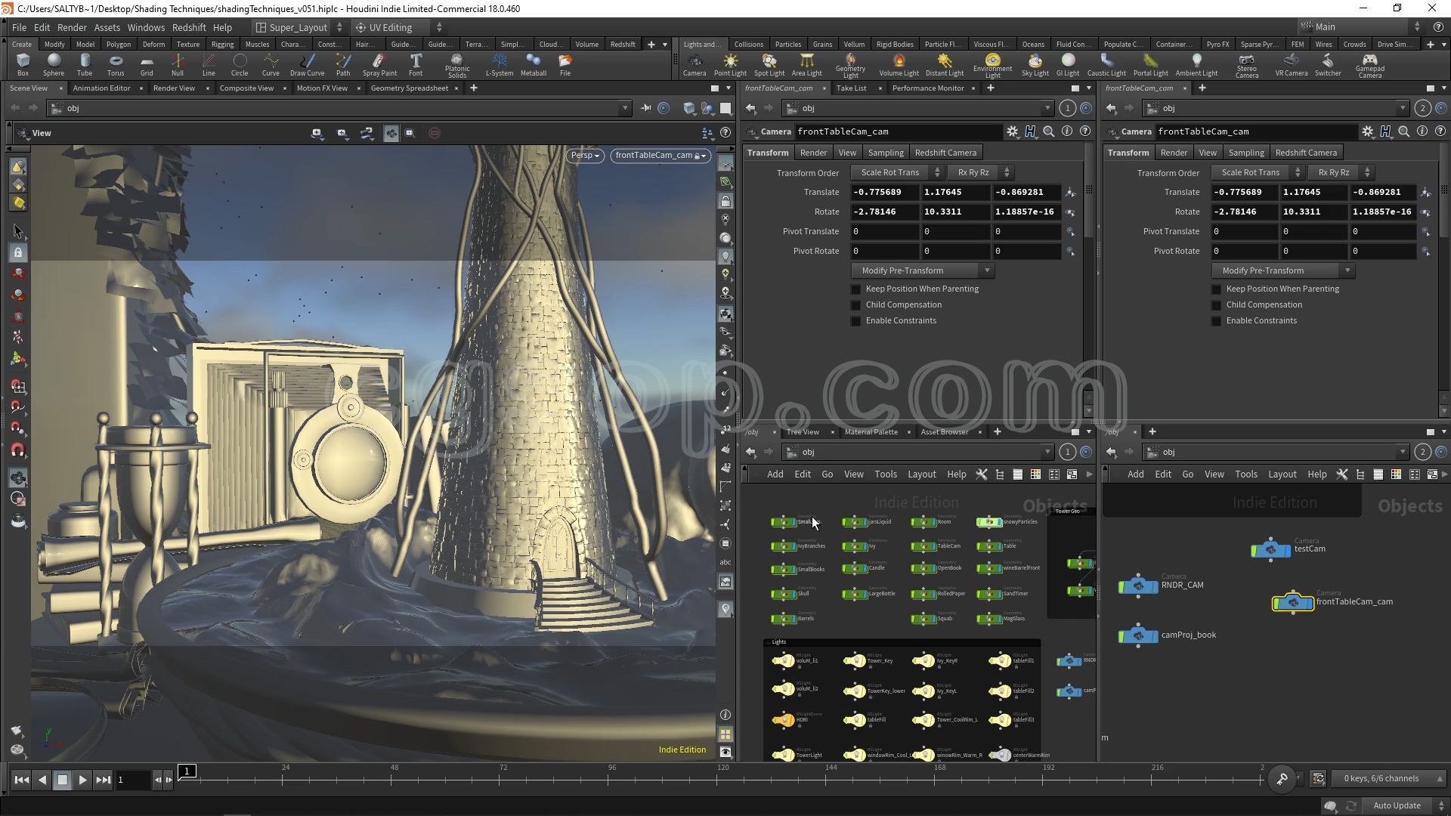This screenshot has width=1451, height=816.
Task: Toggle the Child Compensation checkbox
Action: pos(856,305)
